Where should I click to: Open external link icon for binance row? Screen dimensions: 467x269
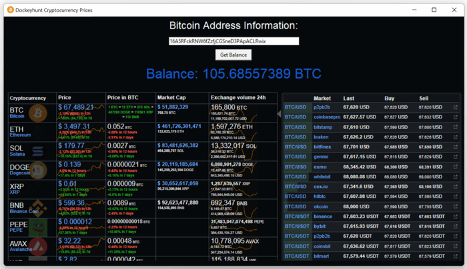point(456,216)
